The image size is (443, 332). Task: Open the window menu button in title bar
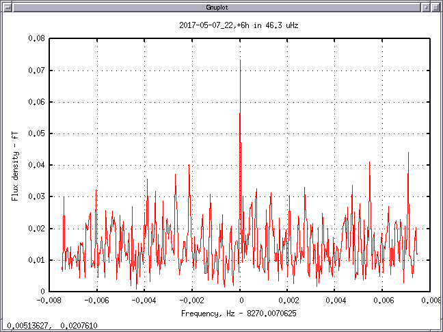(7, 6)
